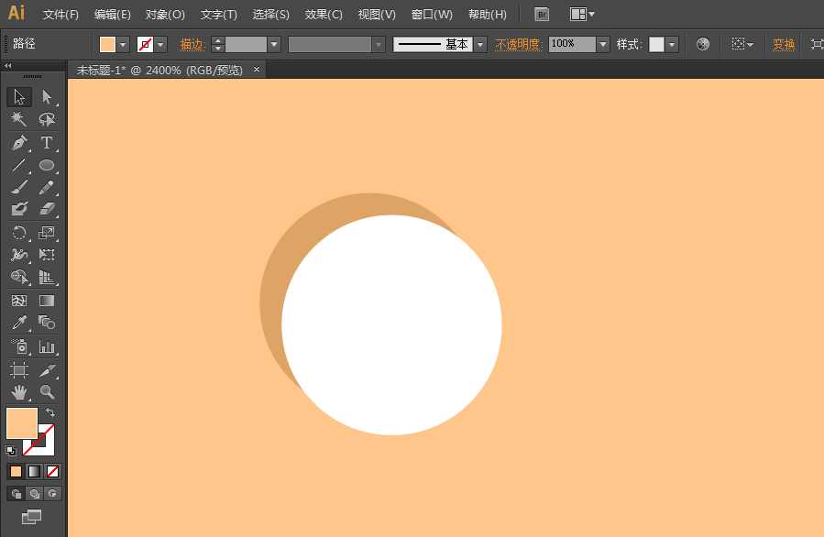824x537 pixels.
Task: Open the 文件(F) menu
Action: pos(60,15)
